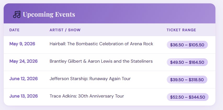223x110 pixels.
Task: Click the Date column header
Action: pyautogui.click(x=14, y=30)
